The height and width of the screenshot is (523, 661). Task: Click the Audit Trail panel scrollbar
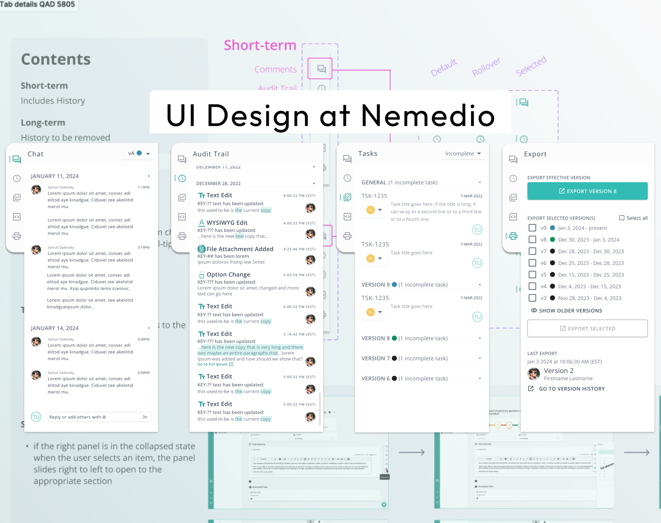(320, 409)
